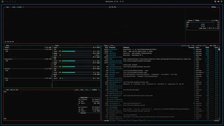The height and width of the screenshot is (126, 224).
Task: Click the rightmost tray icon in top bar
Action: (222, 1)
